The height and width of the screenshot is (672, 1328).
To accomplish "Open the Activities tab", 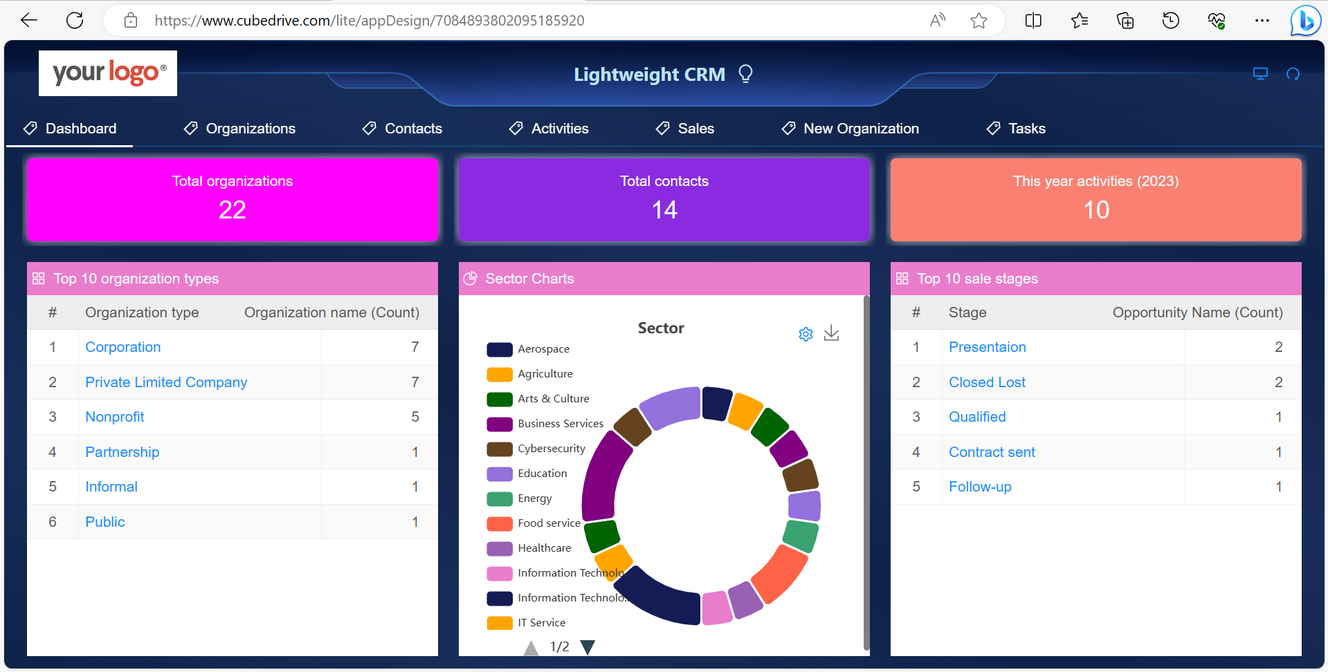I will [549, 129].
